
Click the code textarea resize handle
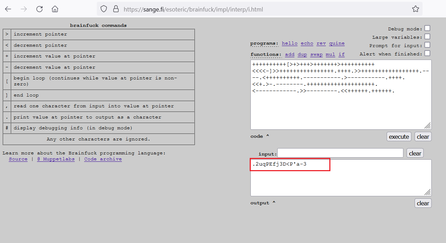click(428, 126)
